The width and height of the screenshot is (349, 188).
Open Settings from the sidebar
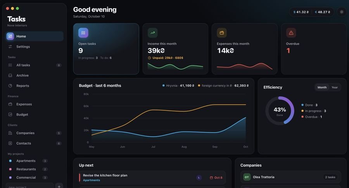(x=35, y=46)
